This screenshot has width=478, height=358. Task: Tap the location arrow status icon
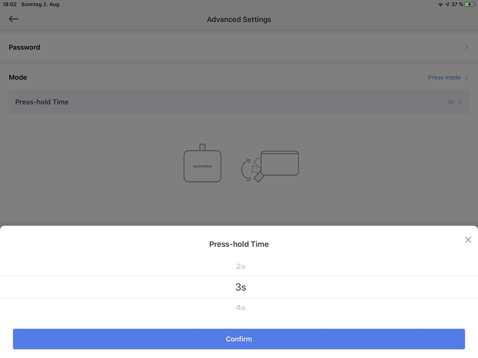tap(447, 4)
